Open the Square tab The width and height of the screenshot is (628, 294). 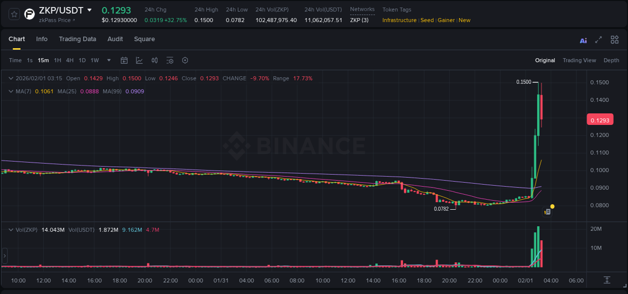point(144,39)
